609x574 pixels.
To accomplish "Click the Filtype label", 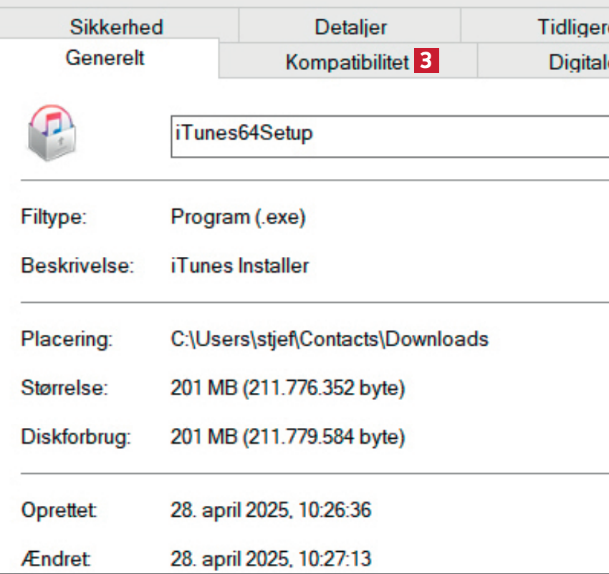I will [54, 217].
